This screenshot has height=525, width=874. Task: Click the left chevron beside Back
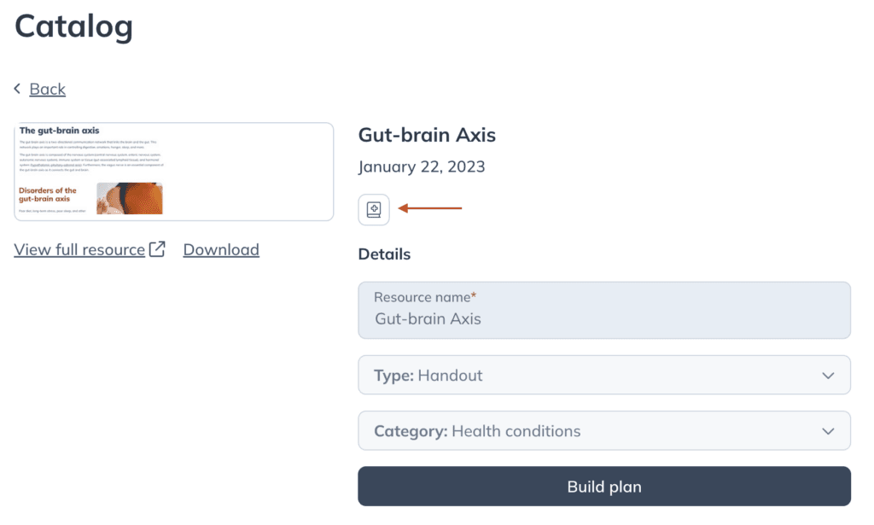[x=17, y=89]
